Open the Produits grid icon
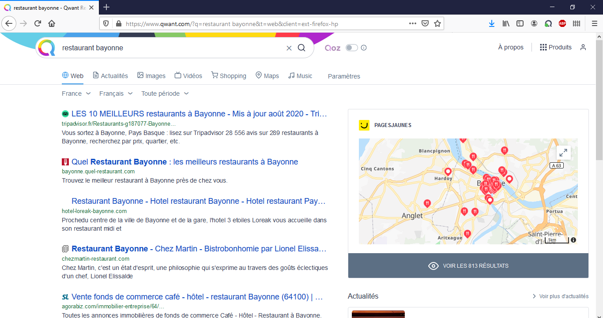The width and height of the screenshot is (603, 318). click(543, 47)
